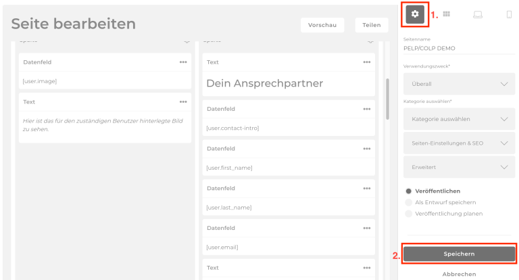The image size is (519, 280).
Task: Open the 'Kategorie auswählen' dropdown
Action: coord(459,119)
